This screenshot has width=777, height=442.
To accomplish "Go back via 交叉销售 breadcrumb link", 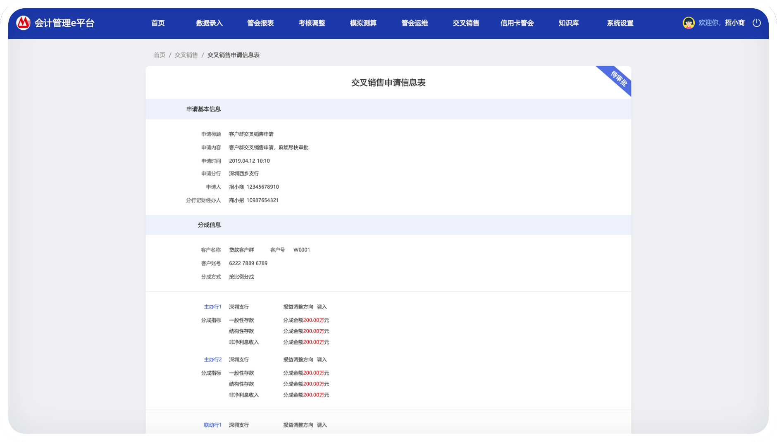I will click(x=186, y=55).
